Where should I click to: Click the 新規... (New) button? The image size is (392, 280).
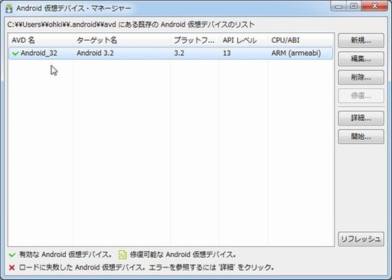[361, 41]
